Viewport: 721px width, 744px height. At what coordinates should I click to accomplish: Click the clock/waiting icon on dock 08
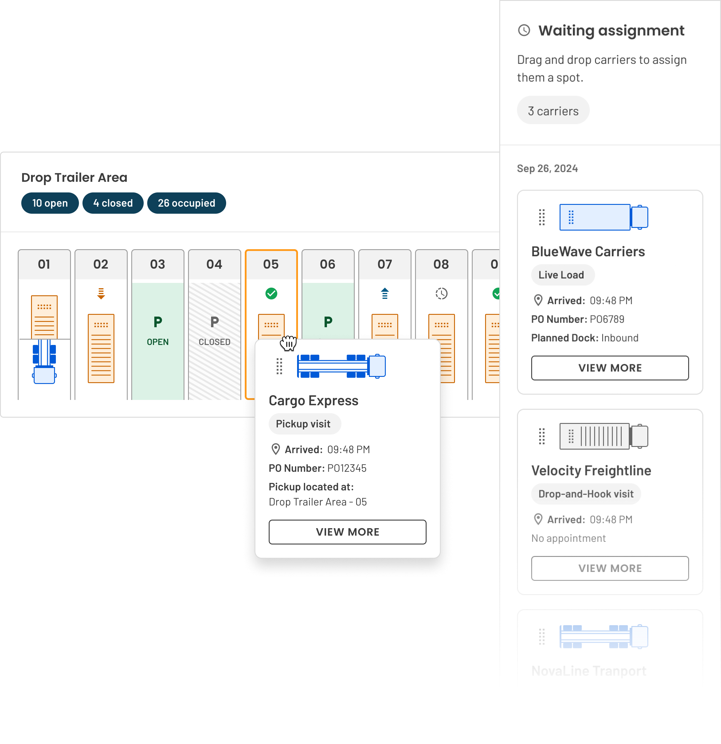440,294
